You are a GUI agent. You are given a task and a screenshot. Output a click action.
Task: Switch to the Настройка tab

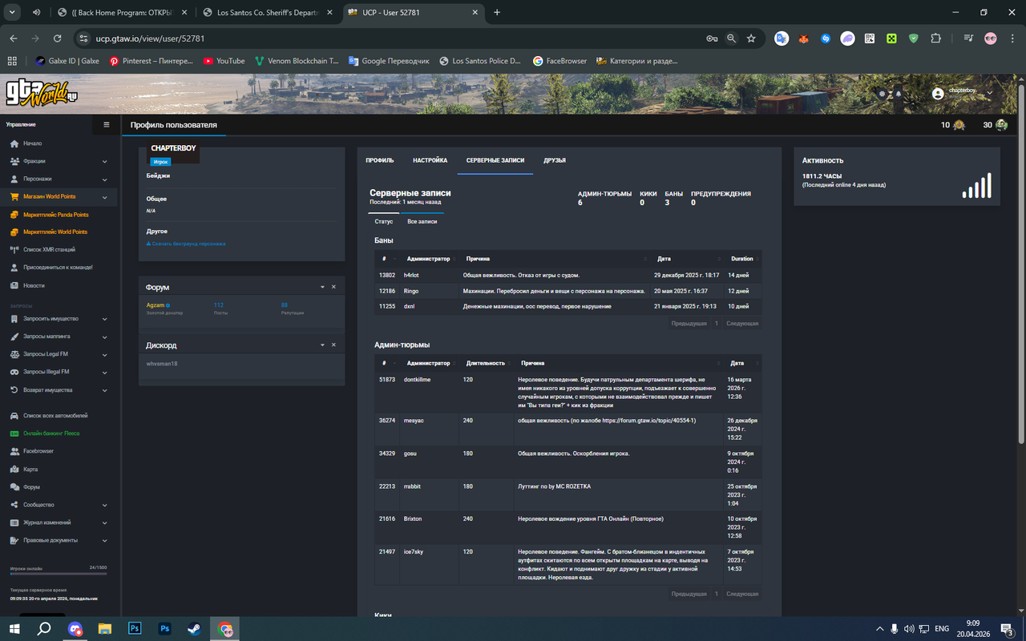coord(430,160)
